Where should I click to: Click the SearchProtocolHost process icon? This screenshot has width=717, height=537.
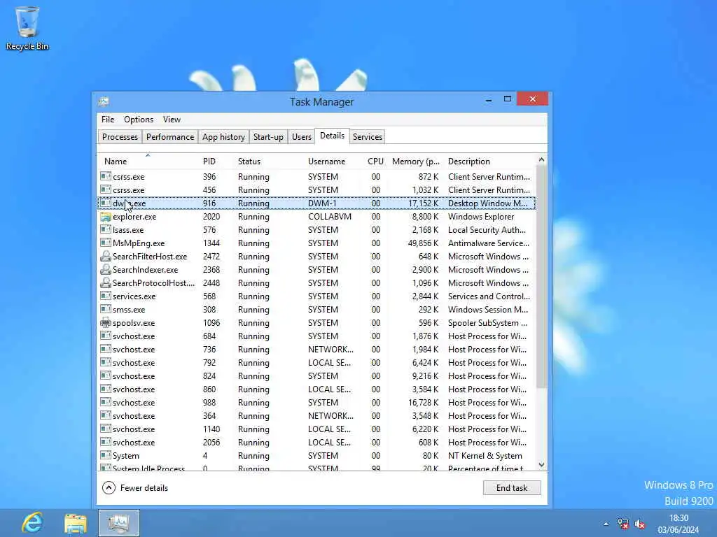[106, 282]
